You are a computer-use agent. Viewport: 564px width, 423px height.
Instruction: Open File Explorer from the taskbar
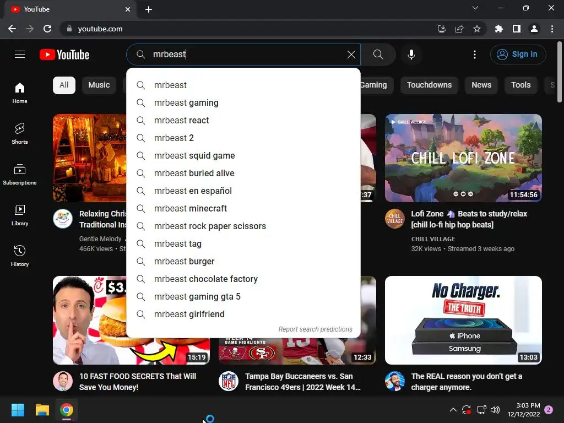coord(42,410)
